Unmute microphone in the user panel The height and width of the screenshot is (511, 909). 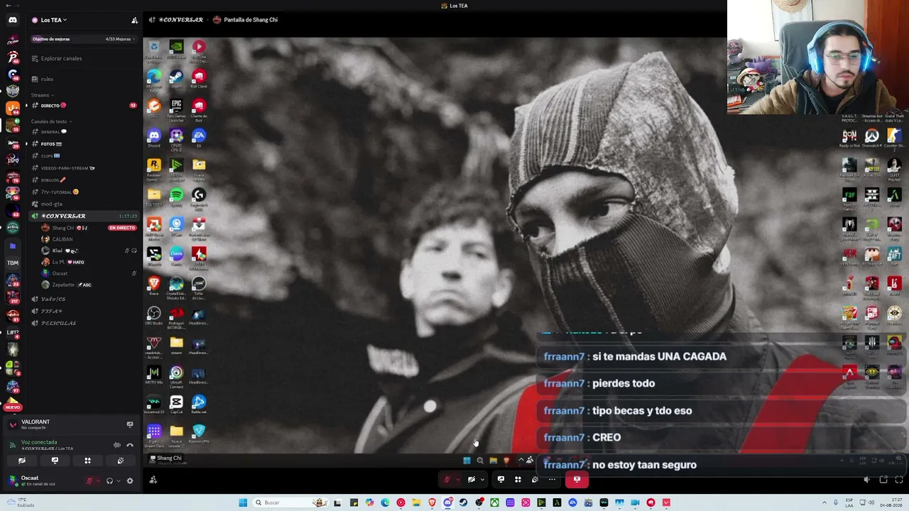(x=89, y=480)
